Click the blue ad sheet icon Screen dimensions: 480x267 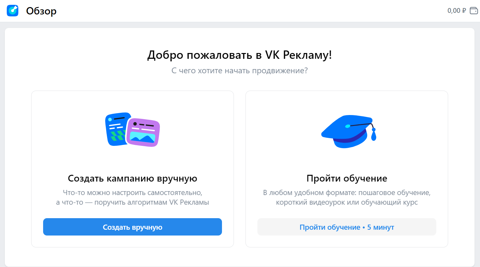click(116, 129)
